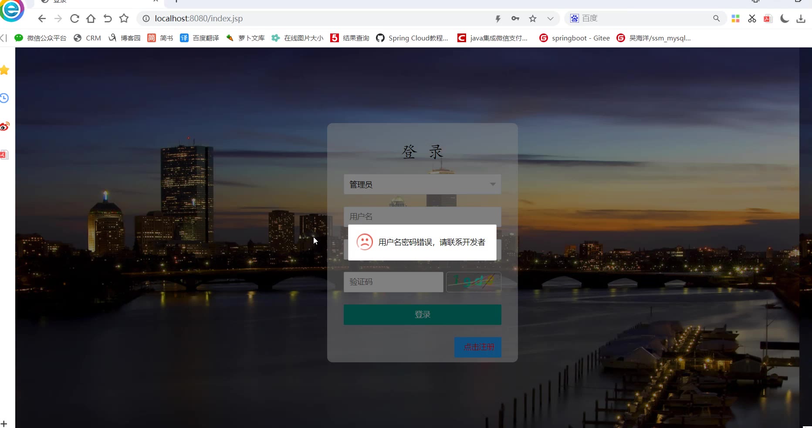This screenshot has height=428, width=812.
Task: Click the scissors screenshot icon
Action: (752, 18)
